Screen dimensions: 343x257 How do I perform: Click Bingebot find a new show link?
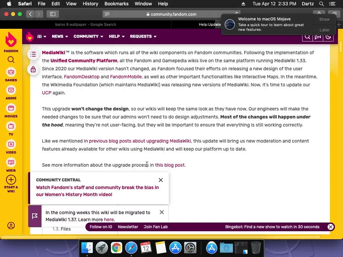click(x=272, y=227)
